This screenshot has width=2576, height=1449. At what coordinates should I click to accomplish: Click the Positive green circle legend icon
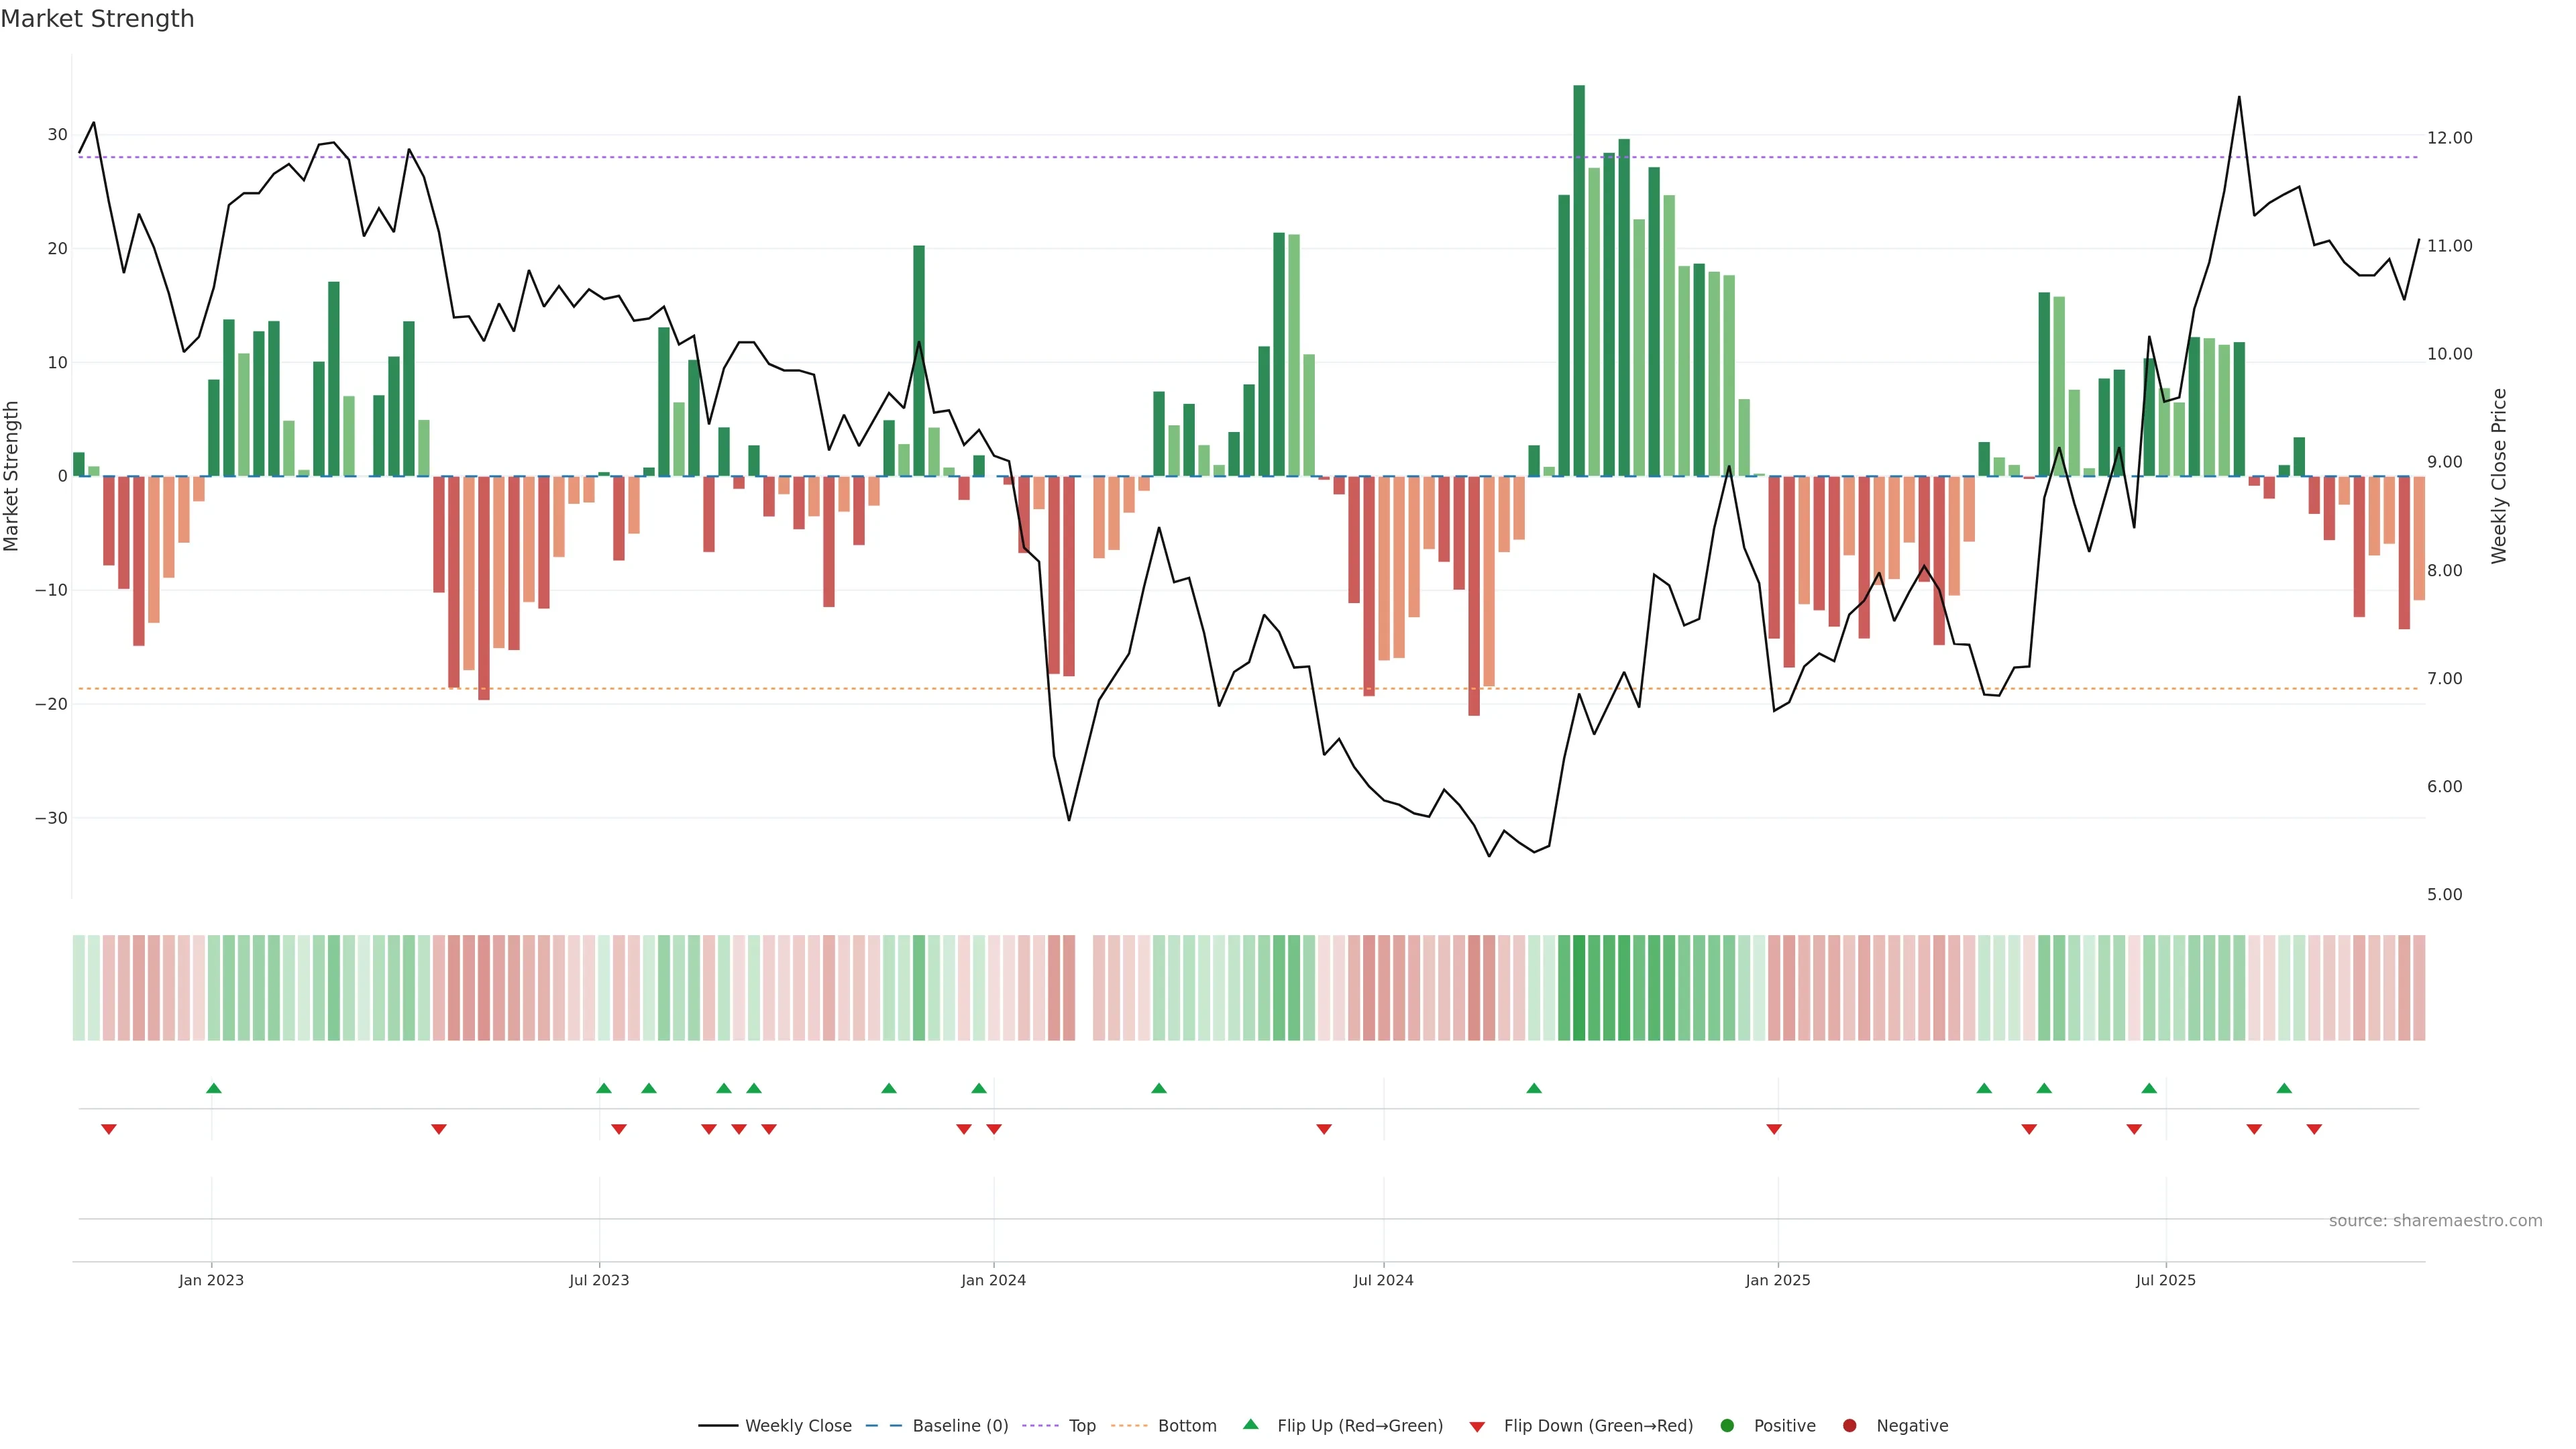[x=1727, y=1426]
